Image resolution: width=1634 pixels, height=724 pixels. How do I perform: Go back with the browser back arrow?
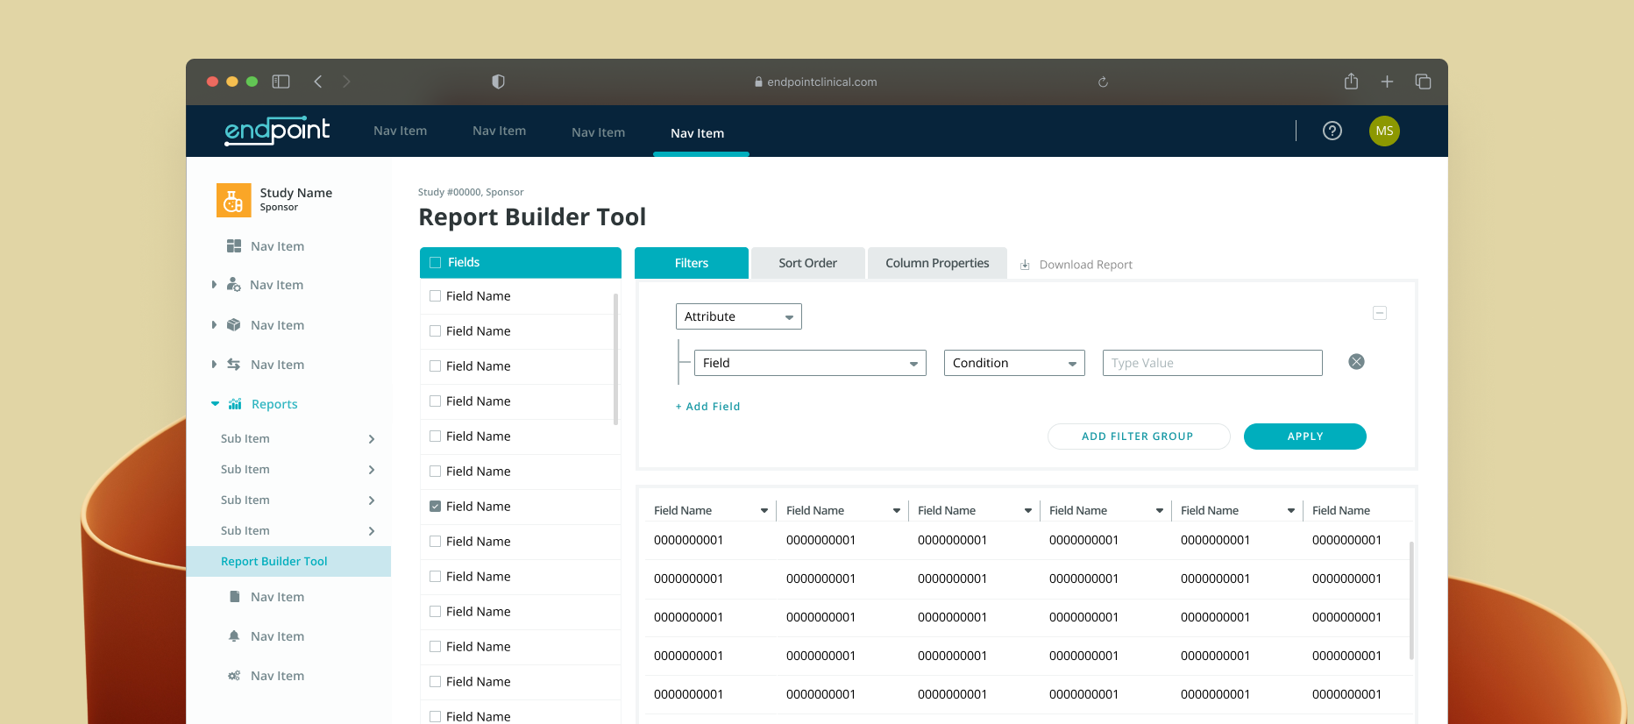click(x=318, y=82)
